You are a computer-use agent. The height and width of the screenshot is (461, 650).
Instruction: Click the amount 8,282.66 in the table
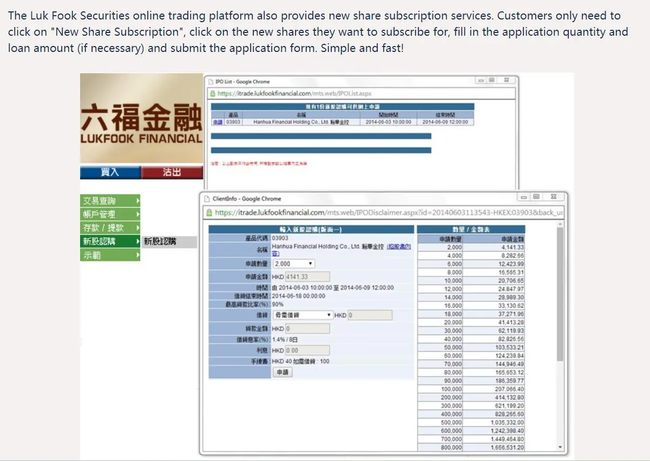[513, 255]
